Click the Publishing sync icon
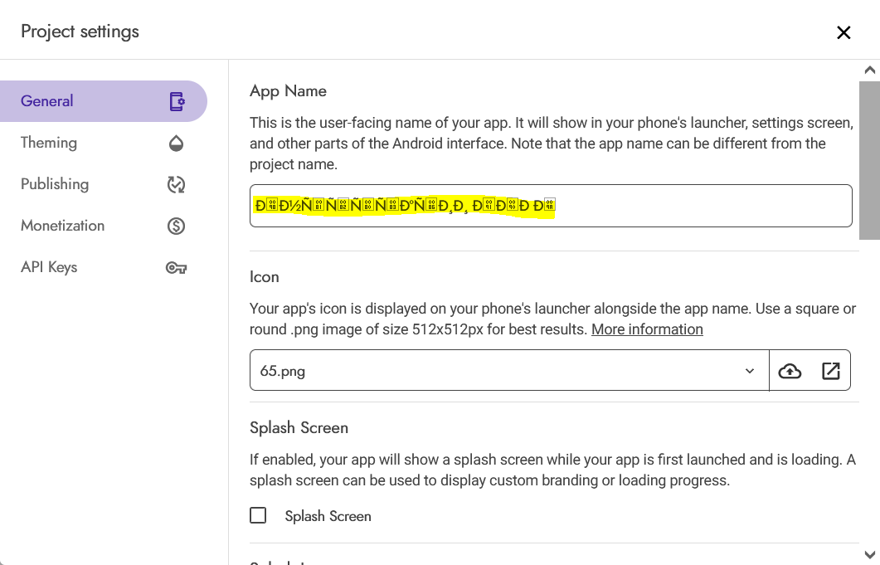Screen dimensions: 880x565 (x=176, y=185)
